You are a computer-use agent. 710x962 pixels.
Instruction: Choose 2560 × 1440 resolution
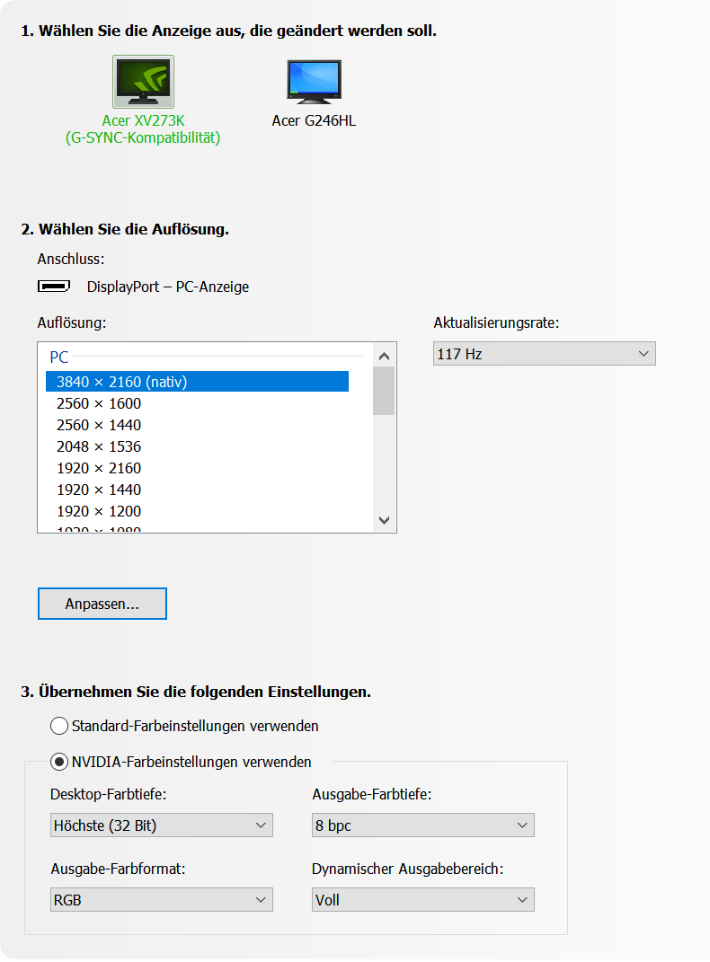(x=99, y=425)
